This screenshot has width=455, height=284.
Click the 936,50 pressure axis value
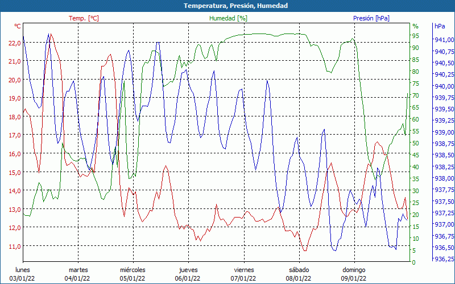tap(444, 248)
